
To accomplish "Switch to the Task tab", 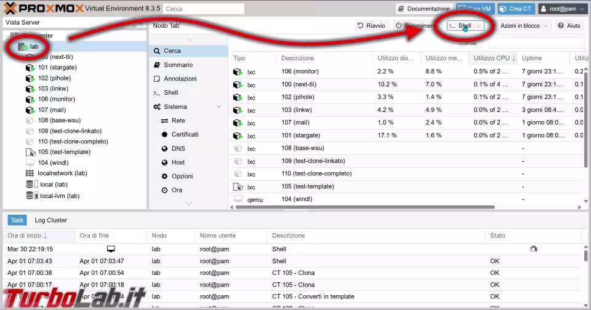I will 17,220.
